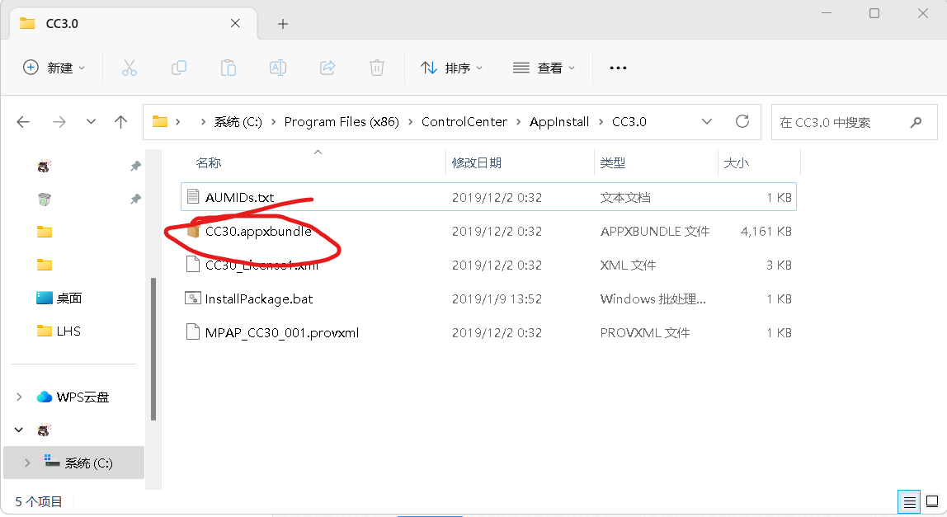
Task: Select the CC3.0 window tab
Action: coord(133,24)
